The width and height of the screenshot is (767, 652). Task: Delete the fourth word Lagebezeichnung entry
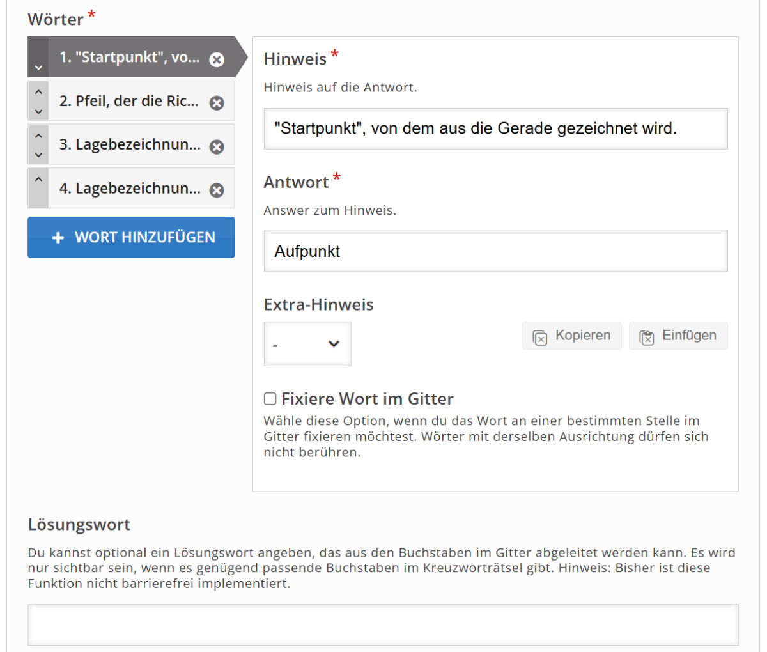click(217, 190)
